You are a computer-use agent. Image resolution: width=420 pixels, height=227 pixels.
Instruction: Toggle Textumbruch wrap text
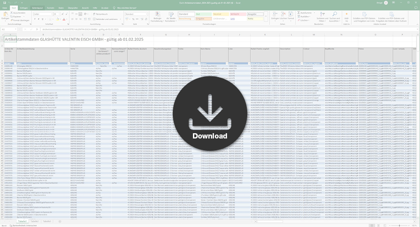pos(100,14)
